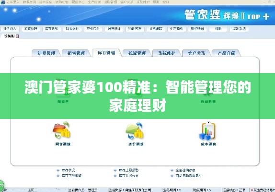The height and width of the screenshot is (192, 275).
Task: Click the 经营历程 toolbar button
Action: (31, 29)
